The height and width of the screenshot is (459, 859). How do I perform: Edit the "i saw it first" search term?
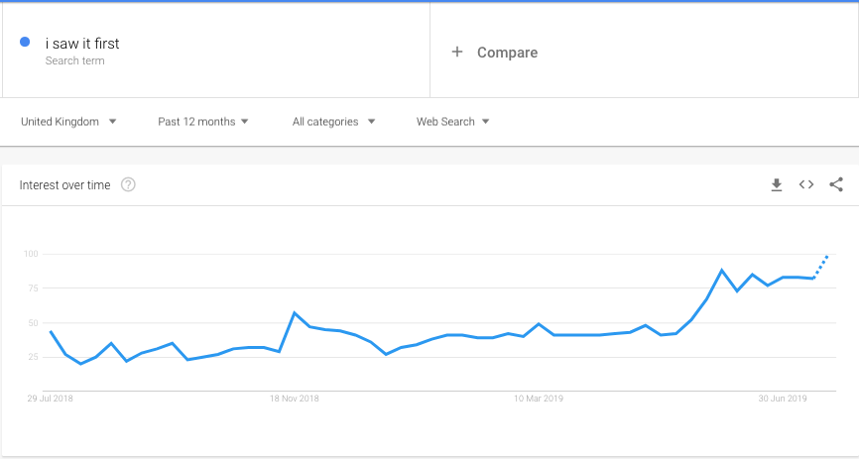(x=82, y=44)
